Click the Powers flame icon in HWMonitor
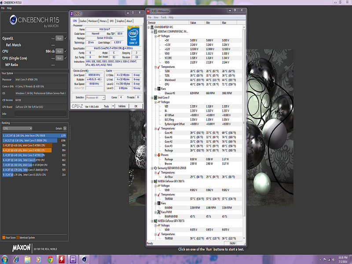This screenshot has height=264, width=352. coord(159,155)
